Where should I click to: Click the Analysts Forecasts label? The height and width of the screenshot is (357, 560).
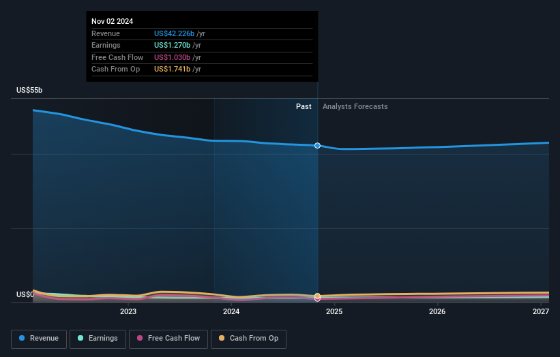tap(355, 106)
